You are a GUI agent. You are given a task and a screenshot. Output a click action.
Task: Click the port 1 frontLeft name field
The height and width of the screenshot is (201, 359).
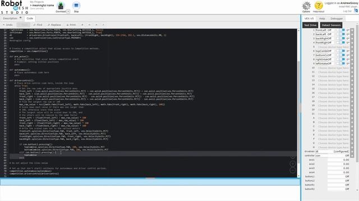point(321,30)
